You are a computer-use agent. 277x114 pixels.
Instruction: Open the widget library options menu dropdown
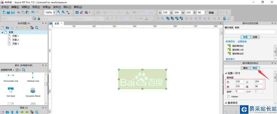pos(18,70)
